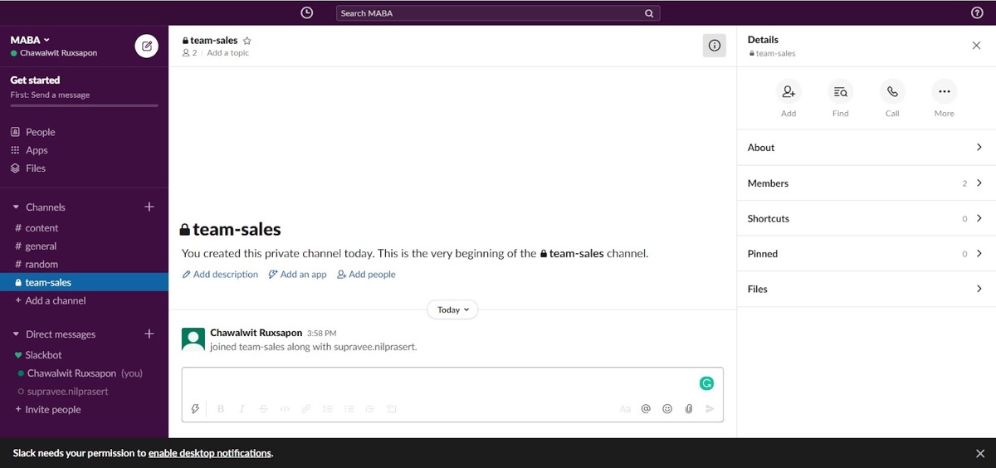Expand the Files section in Details
Screen dimensions: 996x468
click(x=867, y=289)
